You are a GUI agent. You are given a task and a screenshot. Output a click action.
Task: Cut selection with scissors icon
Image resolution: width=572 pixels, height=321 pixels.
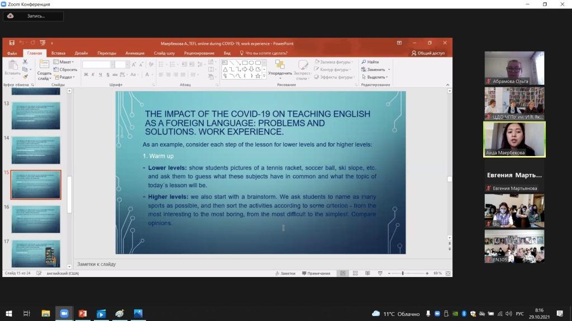click(25, 62)
